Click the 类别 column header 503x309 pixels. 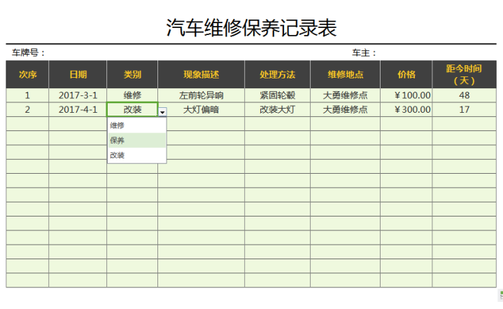coord(132,74)
